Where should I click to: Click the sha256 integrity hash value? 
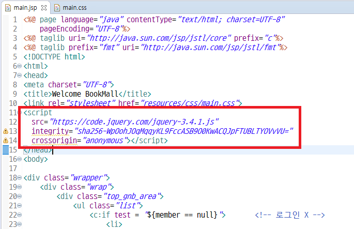pyautogui.click(x=184, y=131)
